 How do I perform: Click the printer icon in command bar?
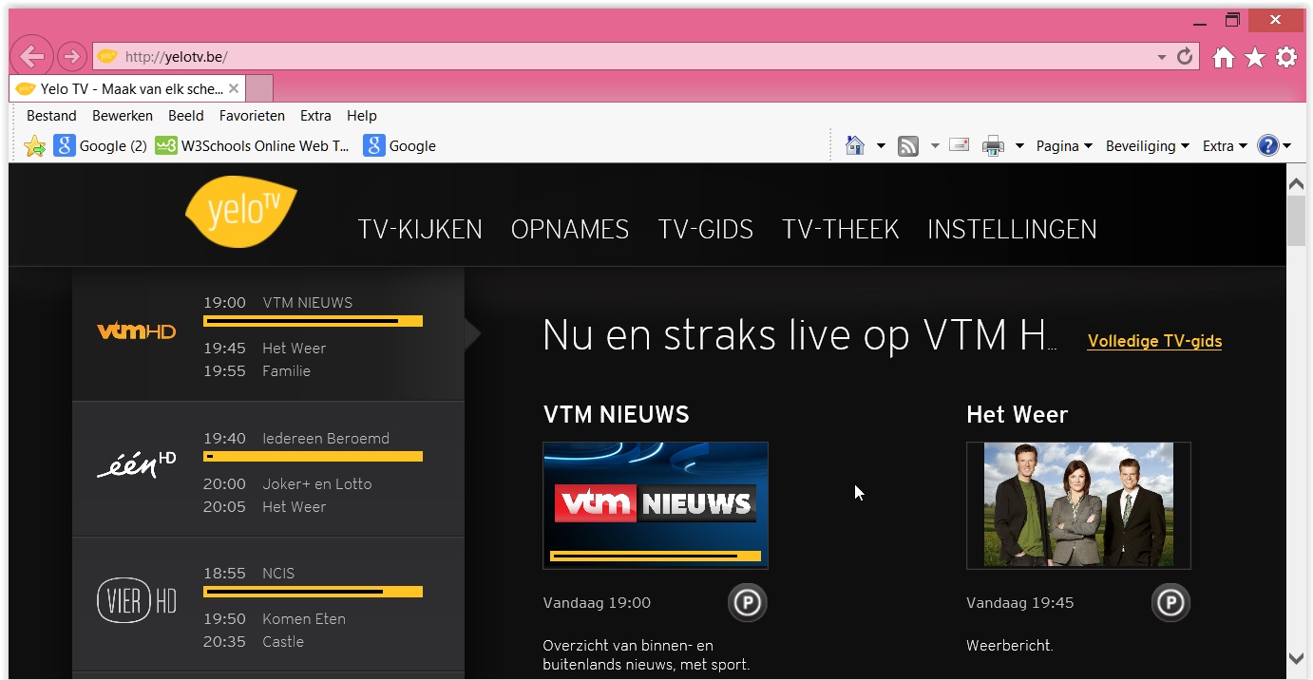click(993, 146)
